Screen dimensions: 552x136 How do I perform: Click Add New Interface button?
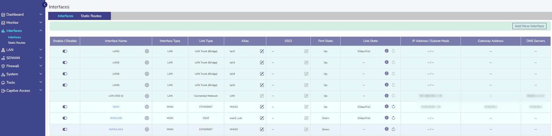click(x=529, y=26)
